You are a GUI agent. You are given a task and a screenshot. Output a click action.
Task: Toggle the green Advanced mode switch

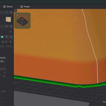[2, 37]
